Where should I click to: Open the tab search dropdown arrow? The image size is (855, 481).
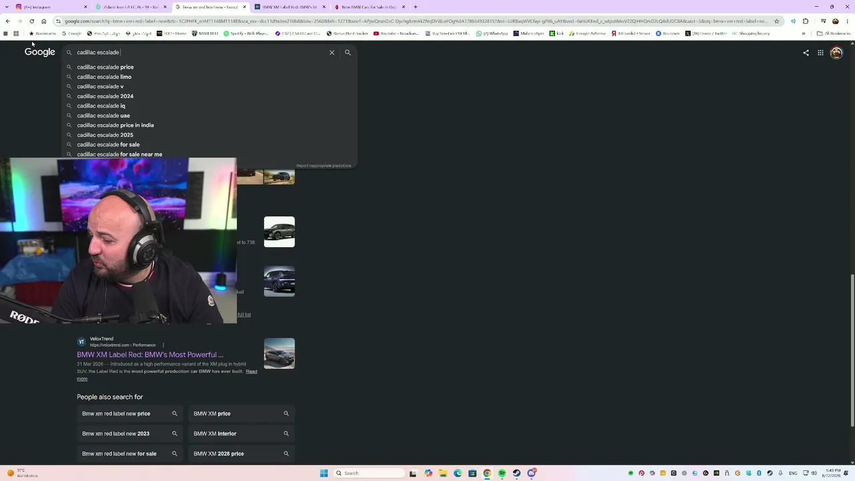pyautogui.click(x=7, y=7)
